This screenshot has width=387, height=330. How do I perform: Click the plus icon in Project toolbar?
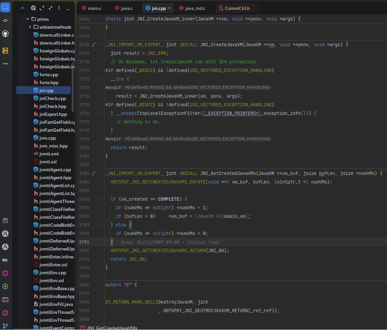tap(22, 8)
